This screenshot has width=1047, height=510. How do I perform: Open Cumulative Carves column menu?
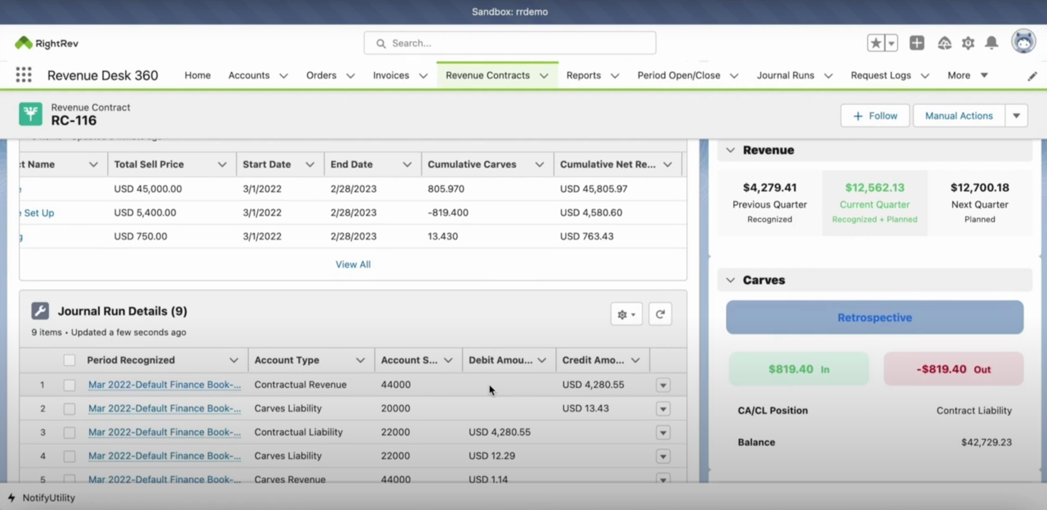click(x=540, y=164)
